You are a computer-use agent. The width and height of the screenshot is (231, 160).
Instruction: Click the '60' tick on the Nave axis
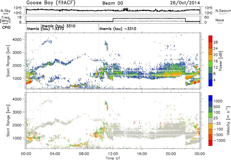[x=207, y=17]
